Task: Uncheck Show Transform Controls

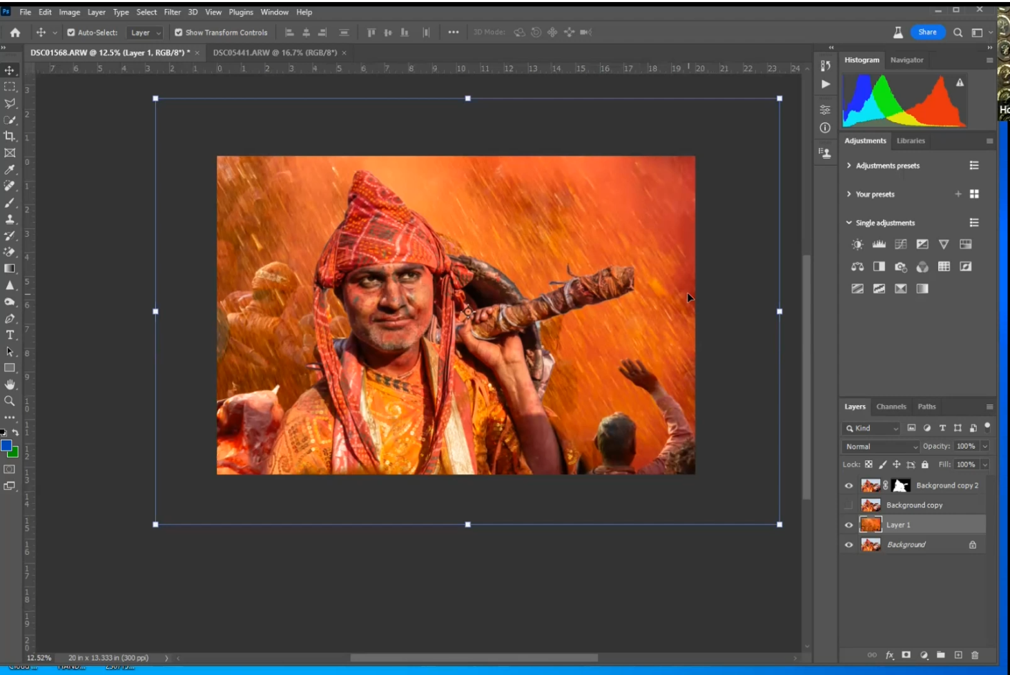Action: (x=179, y=32)
